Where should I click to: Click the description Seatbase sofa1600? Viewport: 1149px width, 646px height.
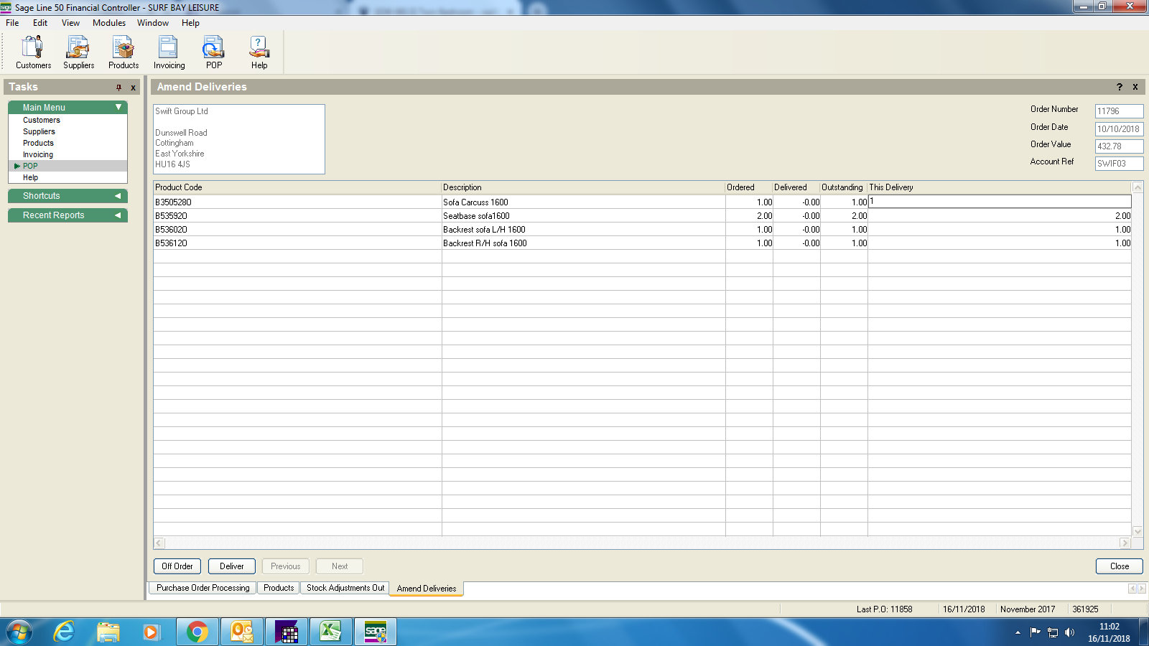point(476,216)
